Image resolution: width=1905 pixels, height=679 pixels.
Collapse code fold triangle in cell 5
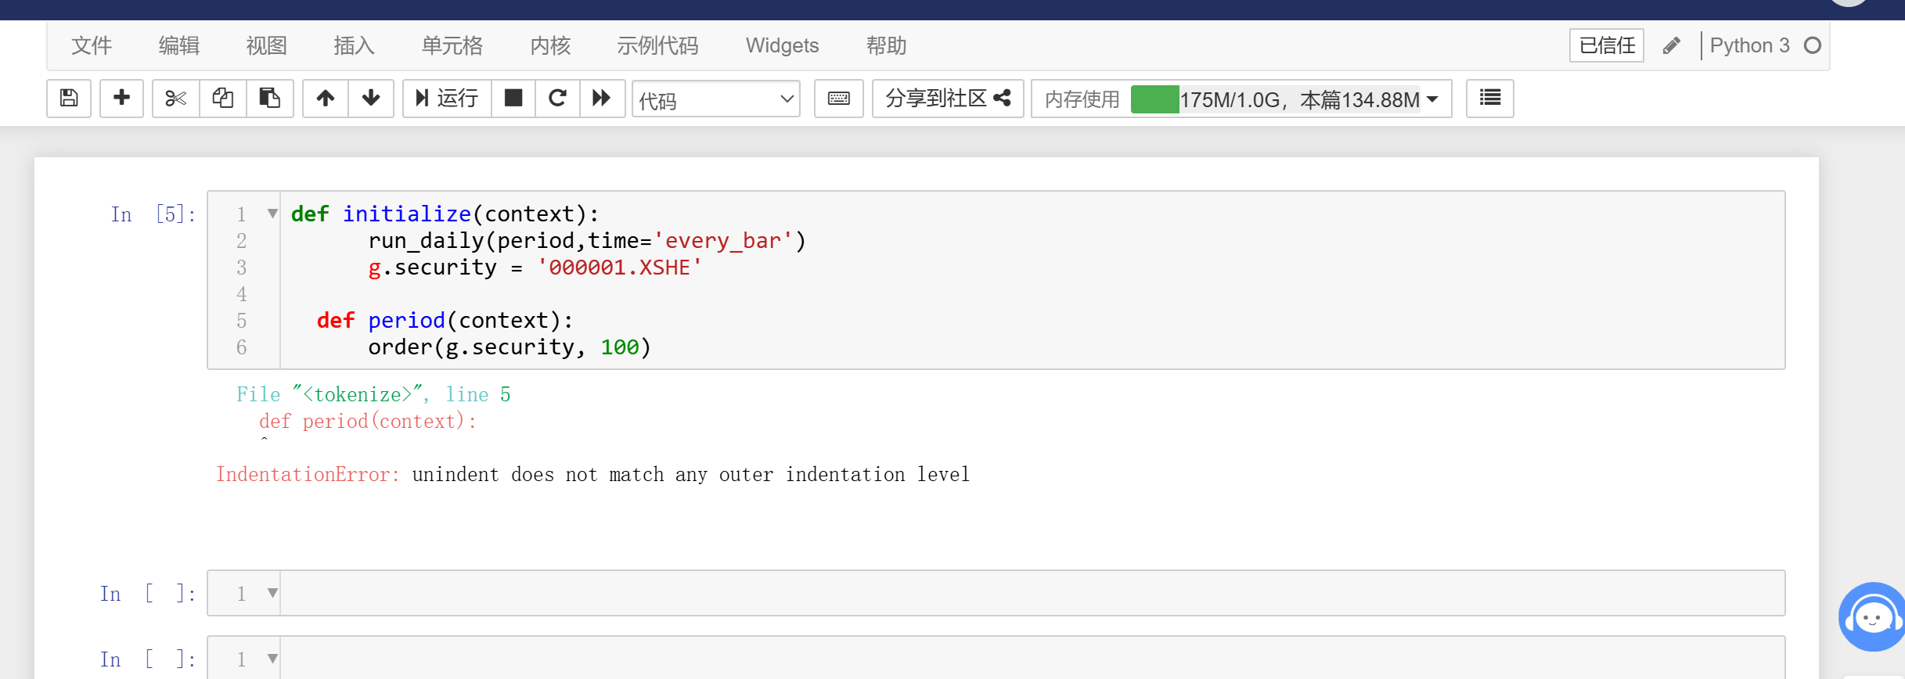[x=272, y=214]
